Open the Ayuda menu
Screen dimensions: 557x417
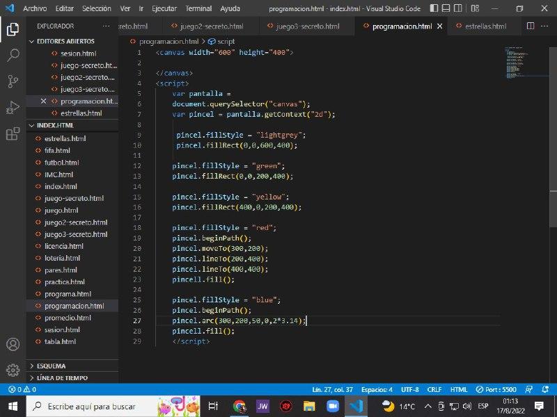(x=230, y=8)
